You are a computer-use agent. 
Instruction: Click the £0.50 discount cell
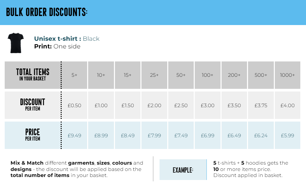tap(74, 106)
